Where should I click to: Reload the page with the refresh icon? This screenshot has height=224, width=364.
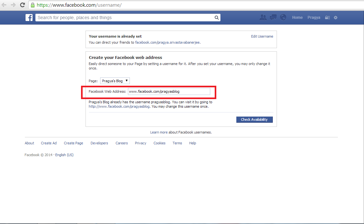(x=22, y=5)
